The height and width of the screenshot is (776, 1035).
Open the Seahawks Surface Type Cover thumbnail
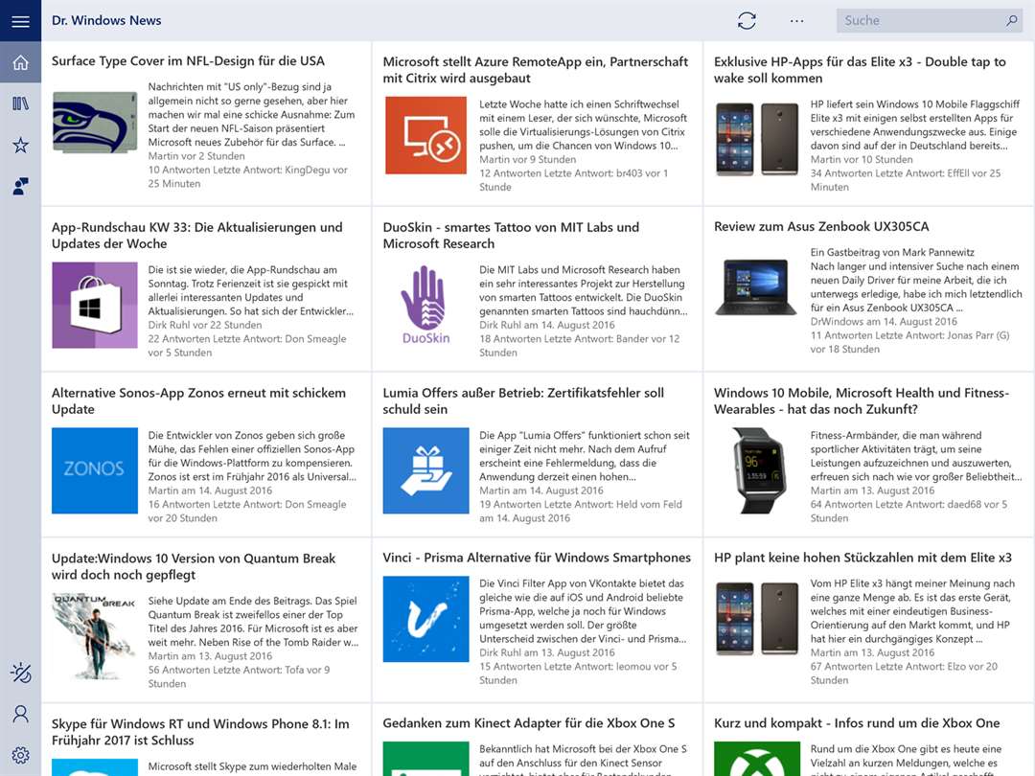[x=95, y=122]
